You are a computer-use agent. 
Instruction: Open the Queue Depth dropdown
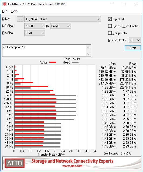tap(135, 40)
